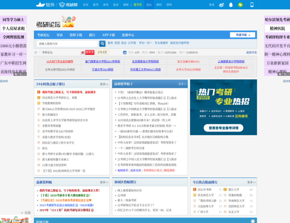290x223 pixels.
Task: Open 报考 in the top navigation
Action: pos(95,5)
